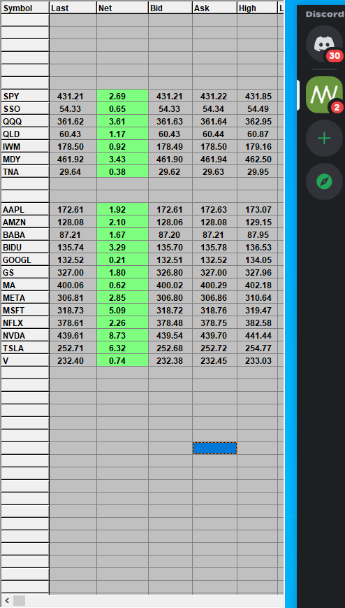Viewport: 345px width, 608px height.
Task: Click SPY net change 2.69
Action: click(x=123, y=96)
